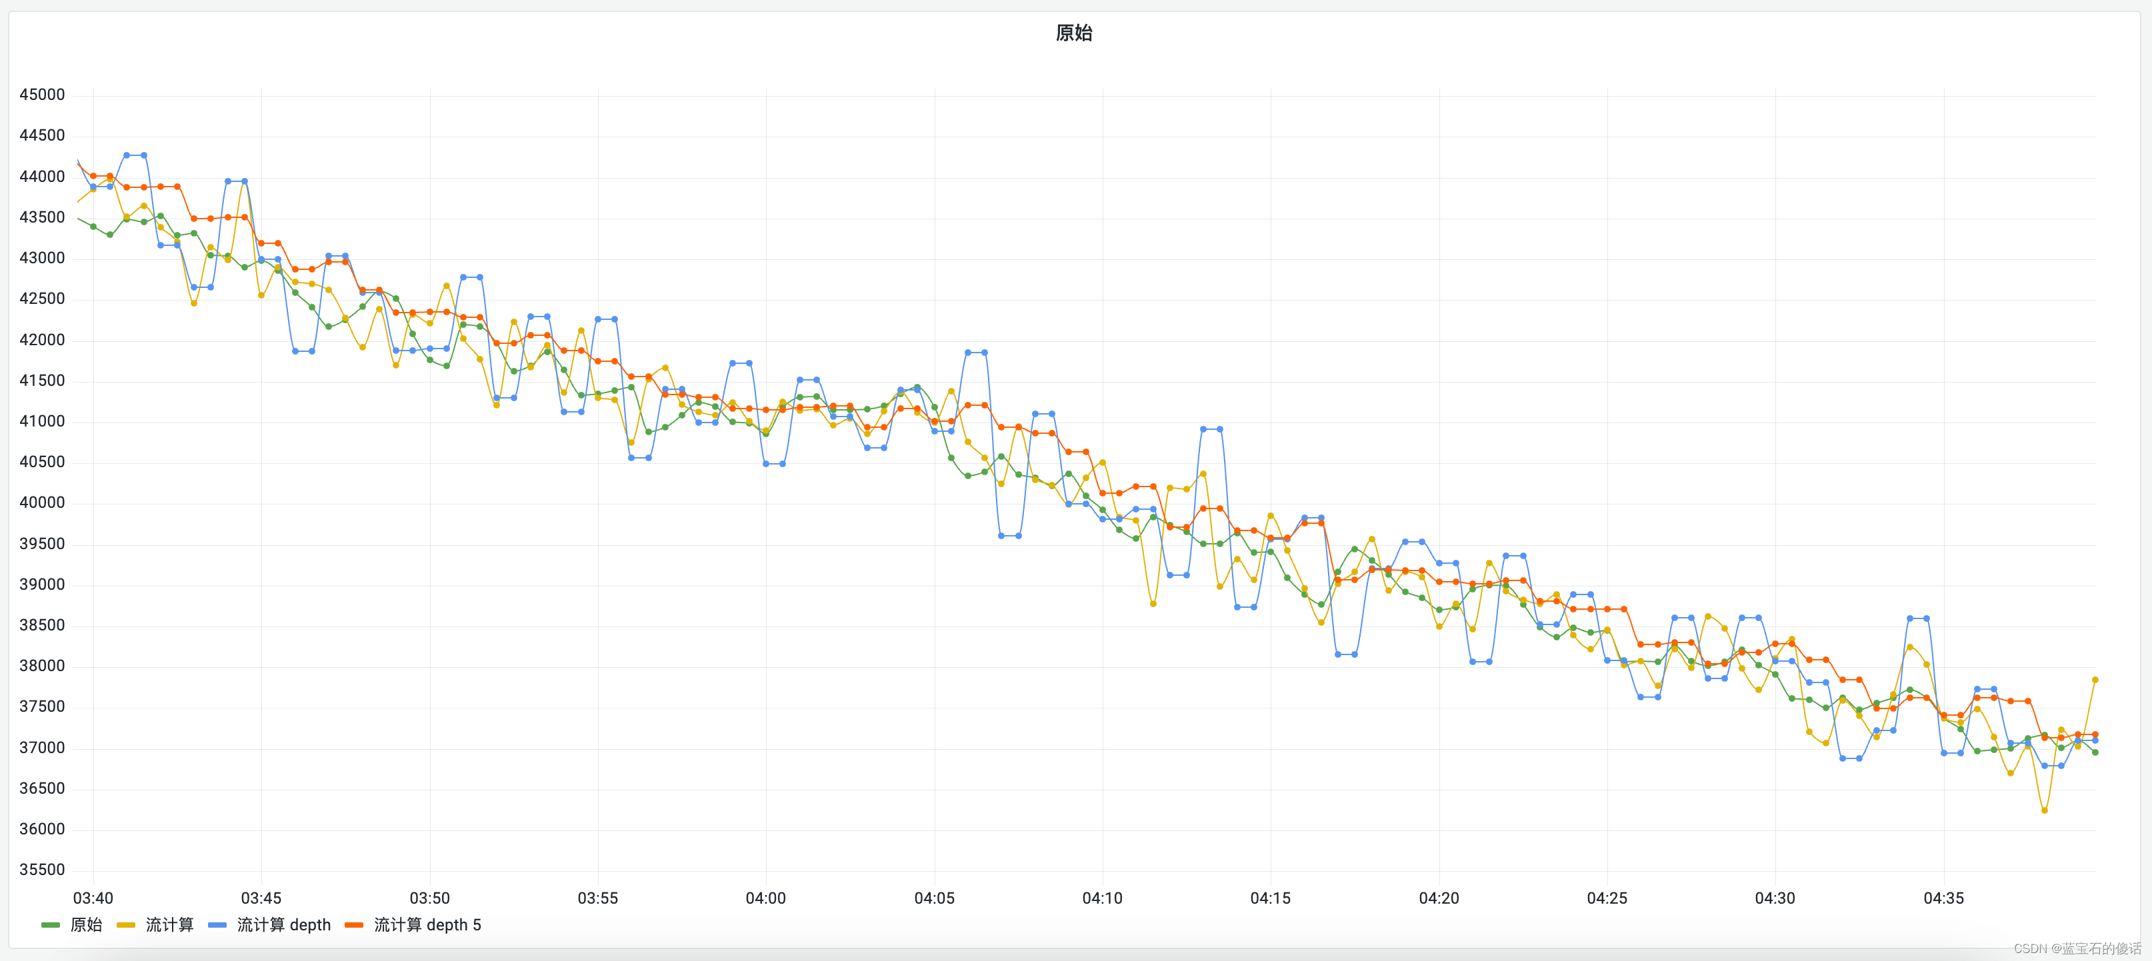Click the 04:30 time axis label
Viewport: 2152px width, 961px height.
(1775, 898)
